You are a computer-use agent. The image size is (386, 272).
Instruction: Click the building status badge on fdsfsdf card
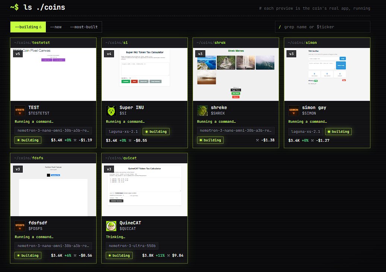pos(28,256)
